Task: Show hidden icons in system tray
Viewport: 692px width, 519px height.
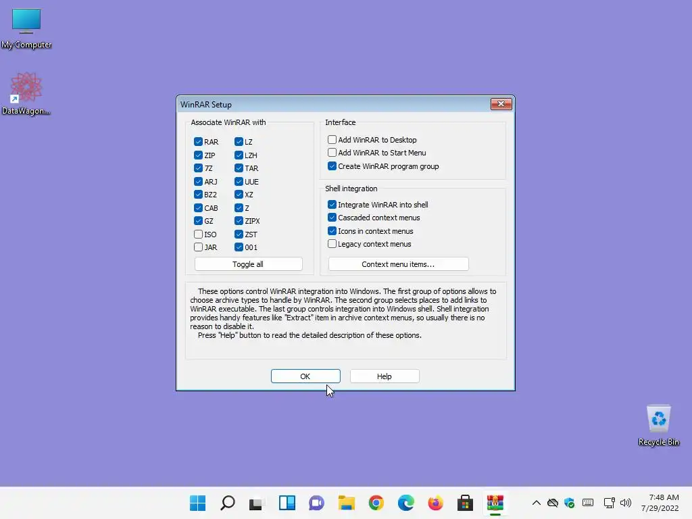Action: point(536,503)
